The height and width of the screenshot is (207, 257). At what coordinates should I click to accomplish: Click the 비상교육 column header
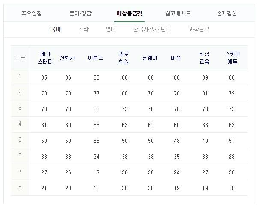click(204, 58)
